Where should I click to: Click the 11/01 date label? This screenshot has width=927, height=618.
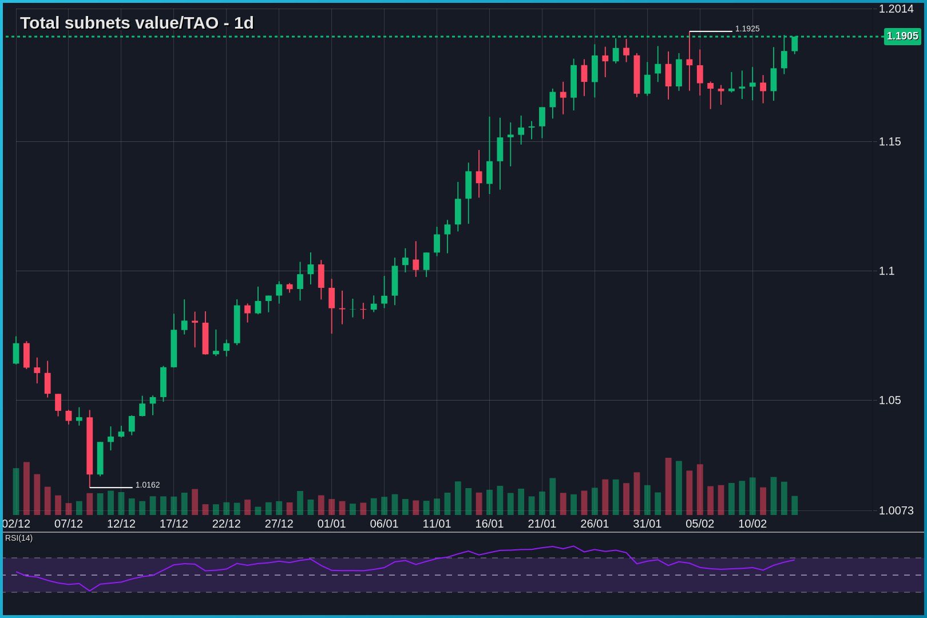(437, 524)
